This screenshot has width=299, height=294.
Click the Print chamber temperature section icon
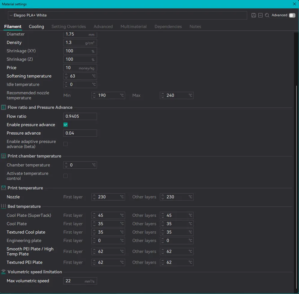[4, 156]
